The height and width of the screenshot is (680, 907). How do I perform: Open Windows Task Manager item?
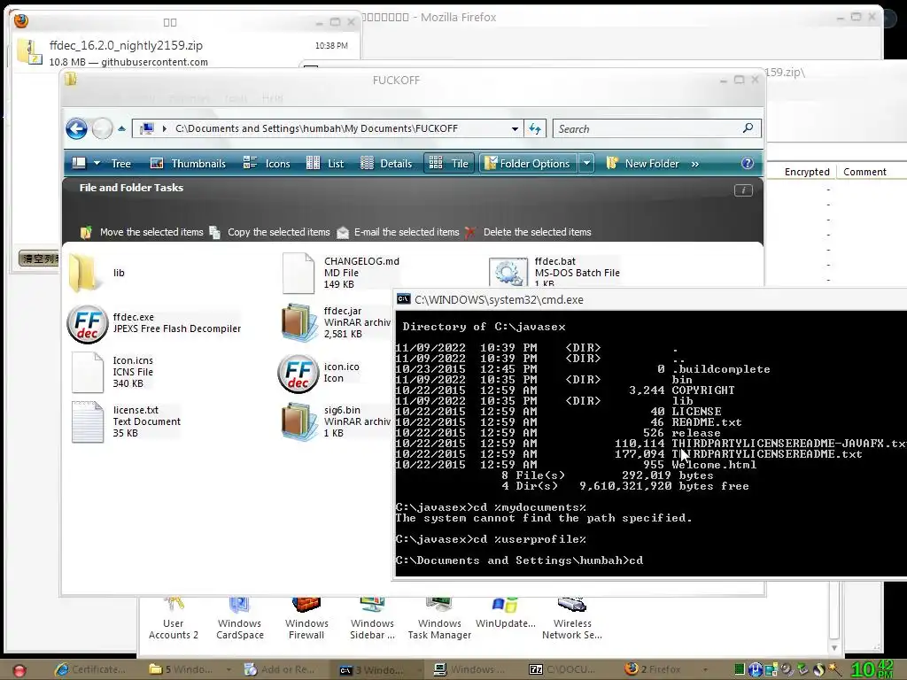pos(439,619)
